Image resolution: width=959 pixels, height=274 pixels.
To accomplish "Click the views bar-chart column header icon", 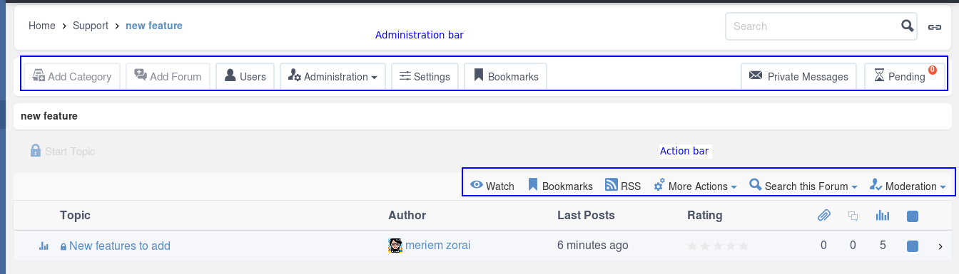I will click(x=883, y=216).
